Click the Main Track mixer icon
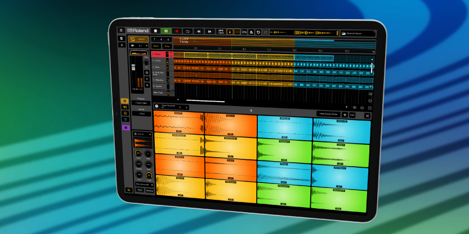Image resolution: width=469 pixels, height=234 pixels. (x=168, y=93)
